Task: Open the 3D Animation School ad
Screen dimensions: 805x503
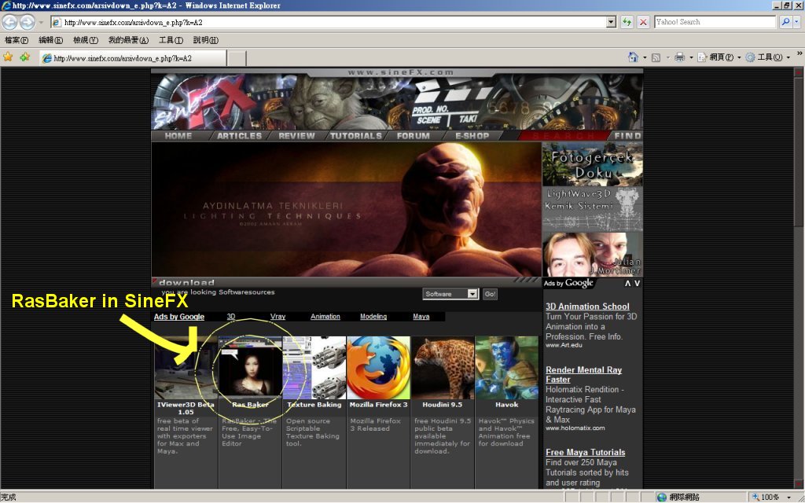Action: click(x=587, y=307)
